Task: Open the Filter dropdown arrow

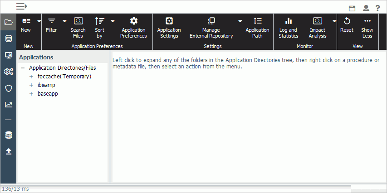Action: (65, 21)
